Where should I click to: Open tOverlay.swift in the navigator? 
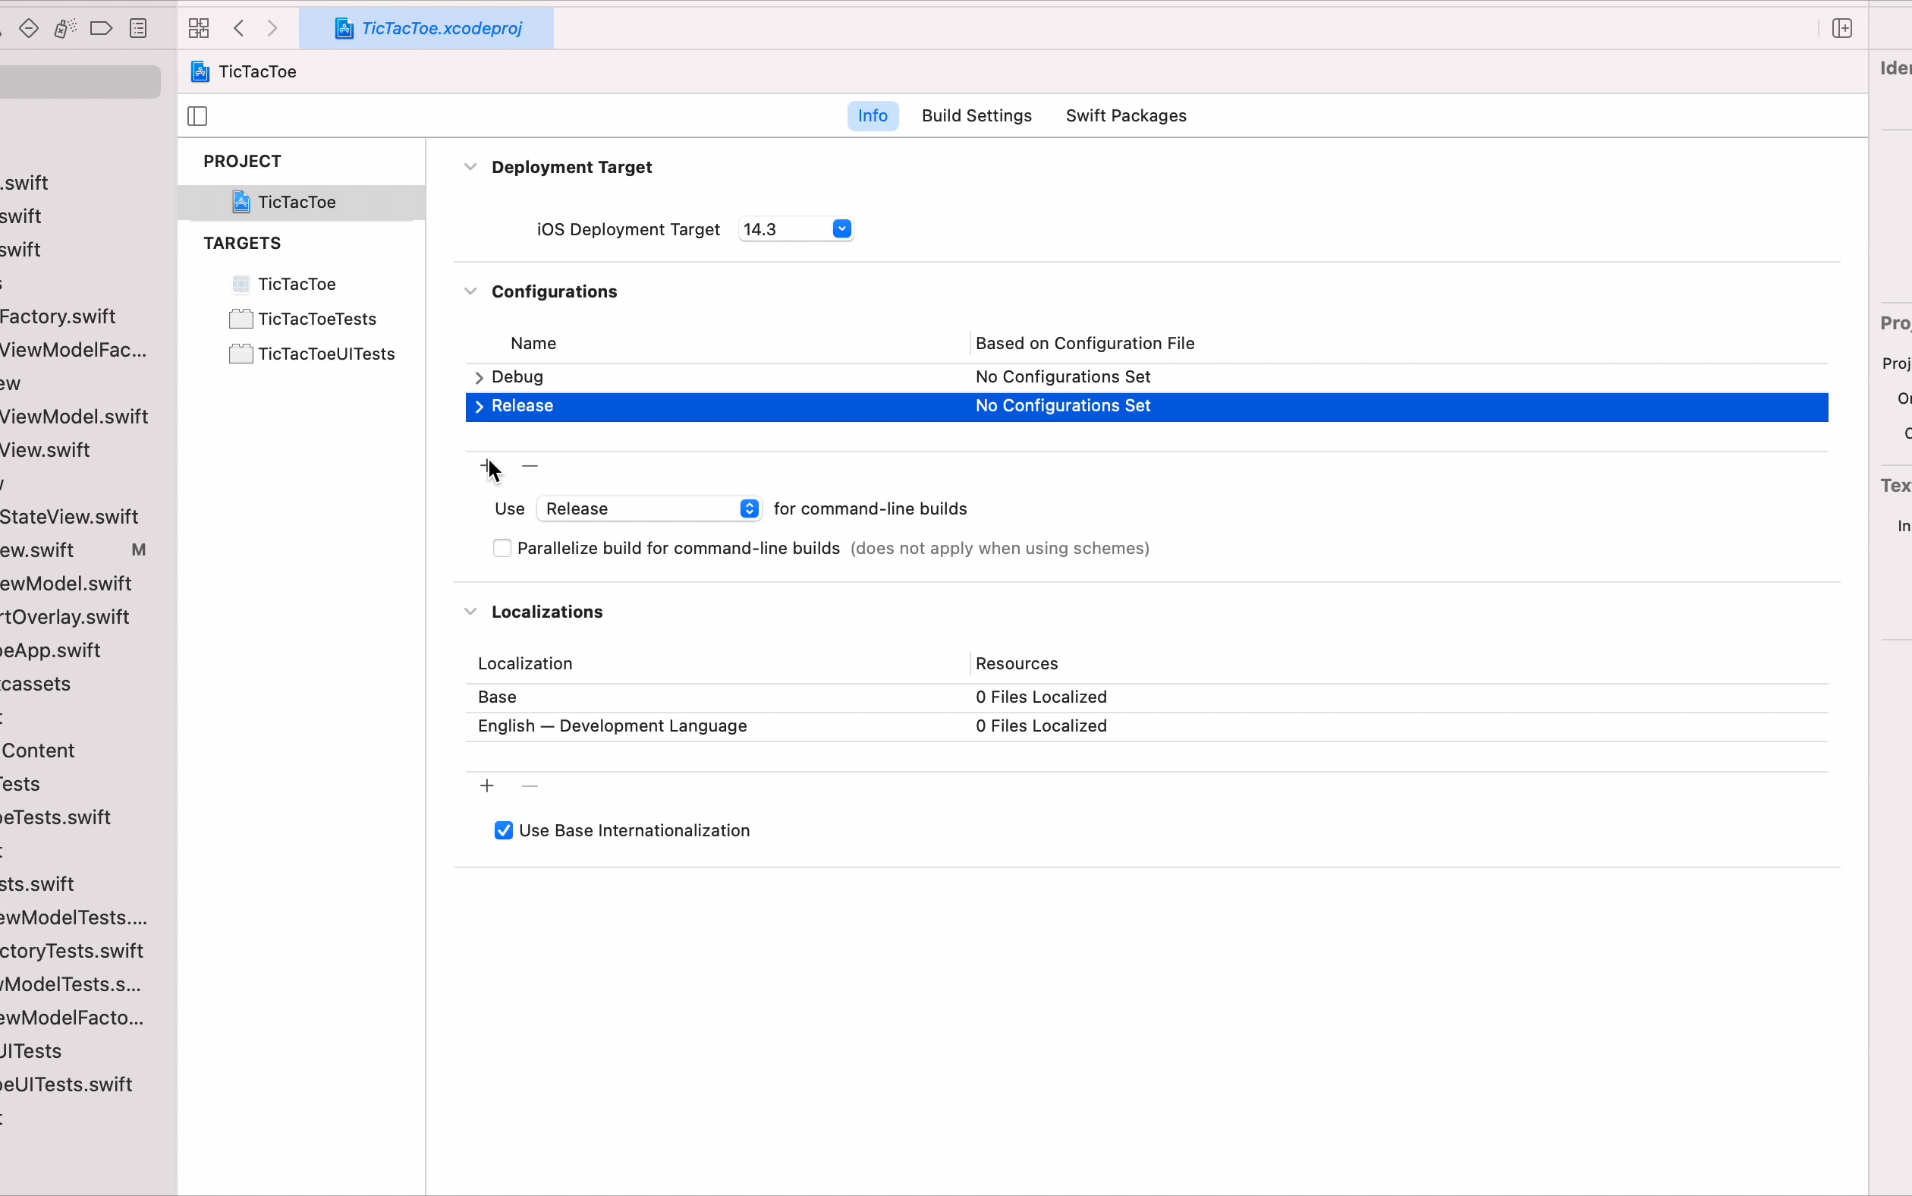[64, 617]
